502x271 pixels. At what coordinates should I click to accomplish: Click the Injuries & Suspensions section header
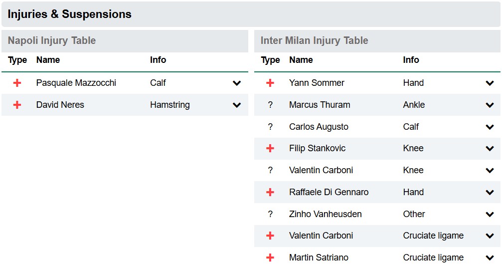(x=69, y=14)
